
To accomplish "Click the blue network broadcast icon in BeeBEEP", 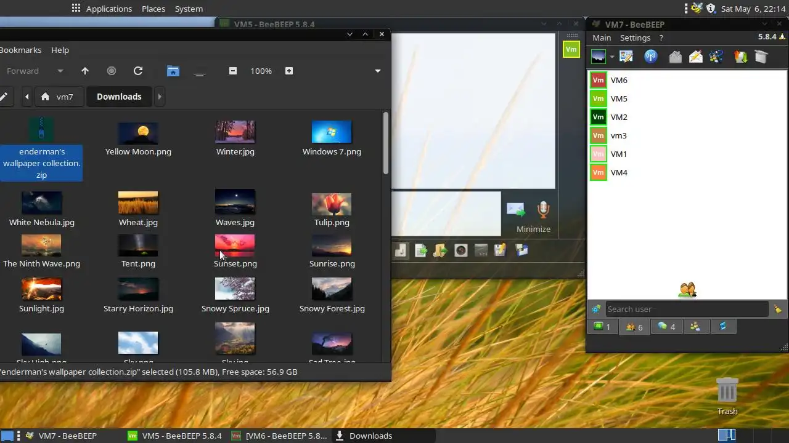I will click(x=651, y=57).
